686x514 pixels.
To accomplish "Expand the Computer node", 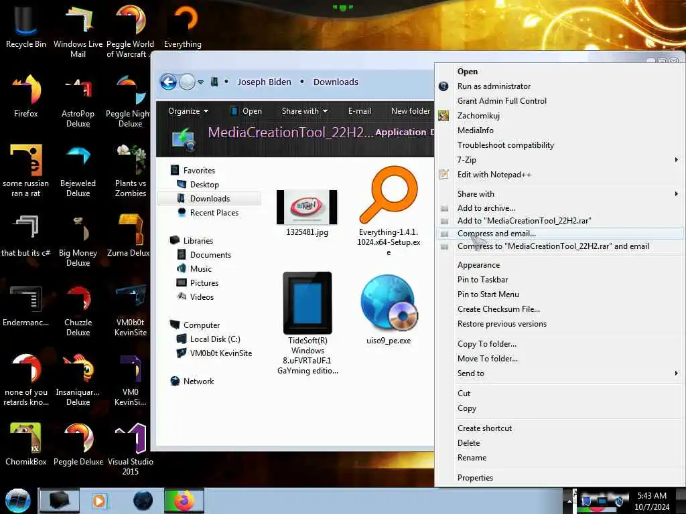I will tap(201, 325).
